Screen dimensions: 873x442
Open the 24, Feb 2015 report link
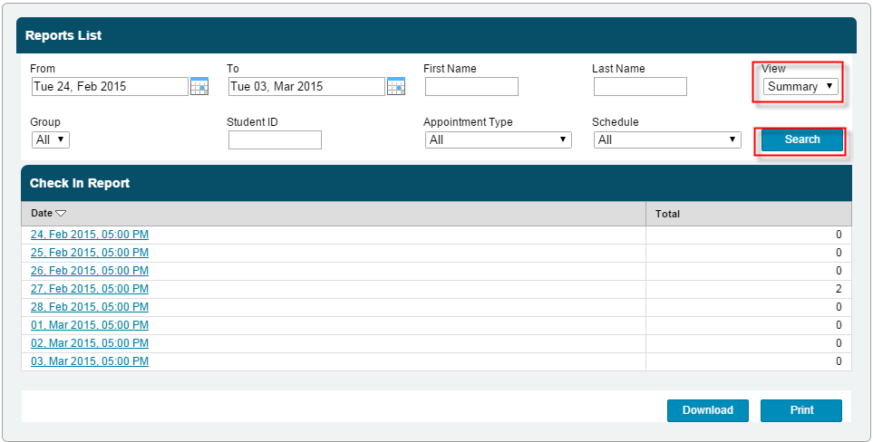[x=90, y=235]
